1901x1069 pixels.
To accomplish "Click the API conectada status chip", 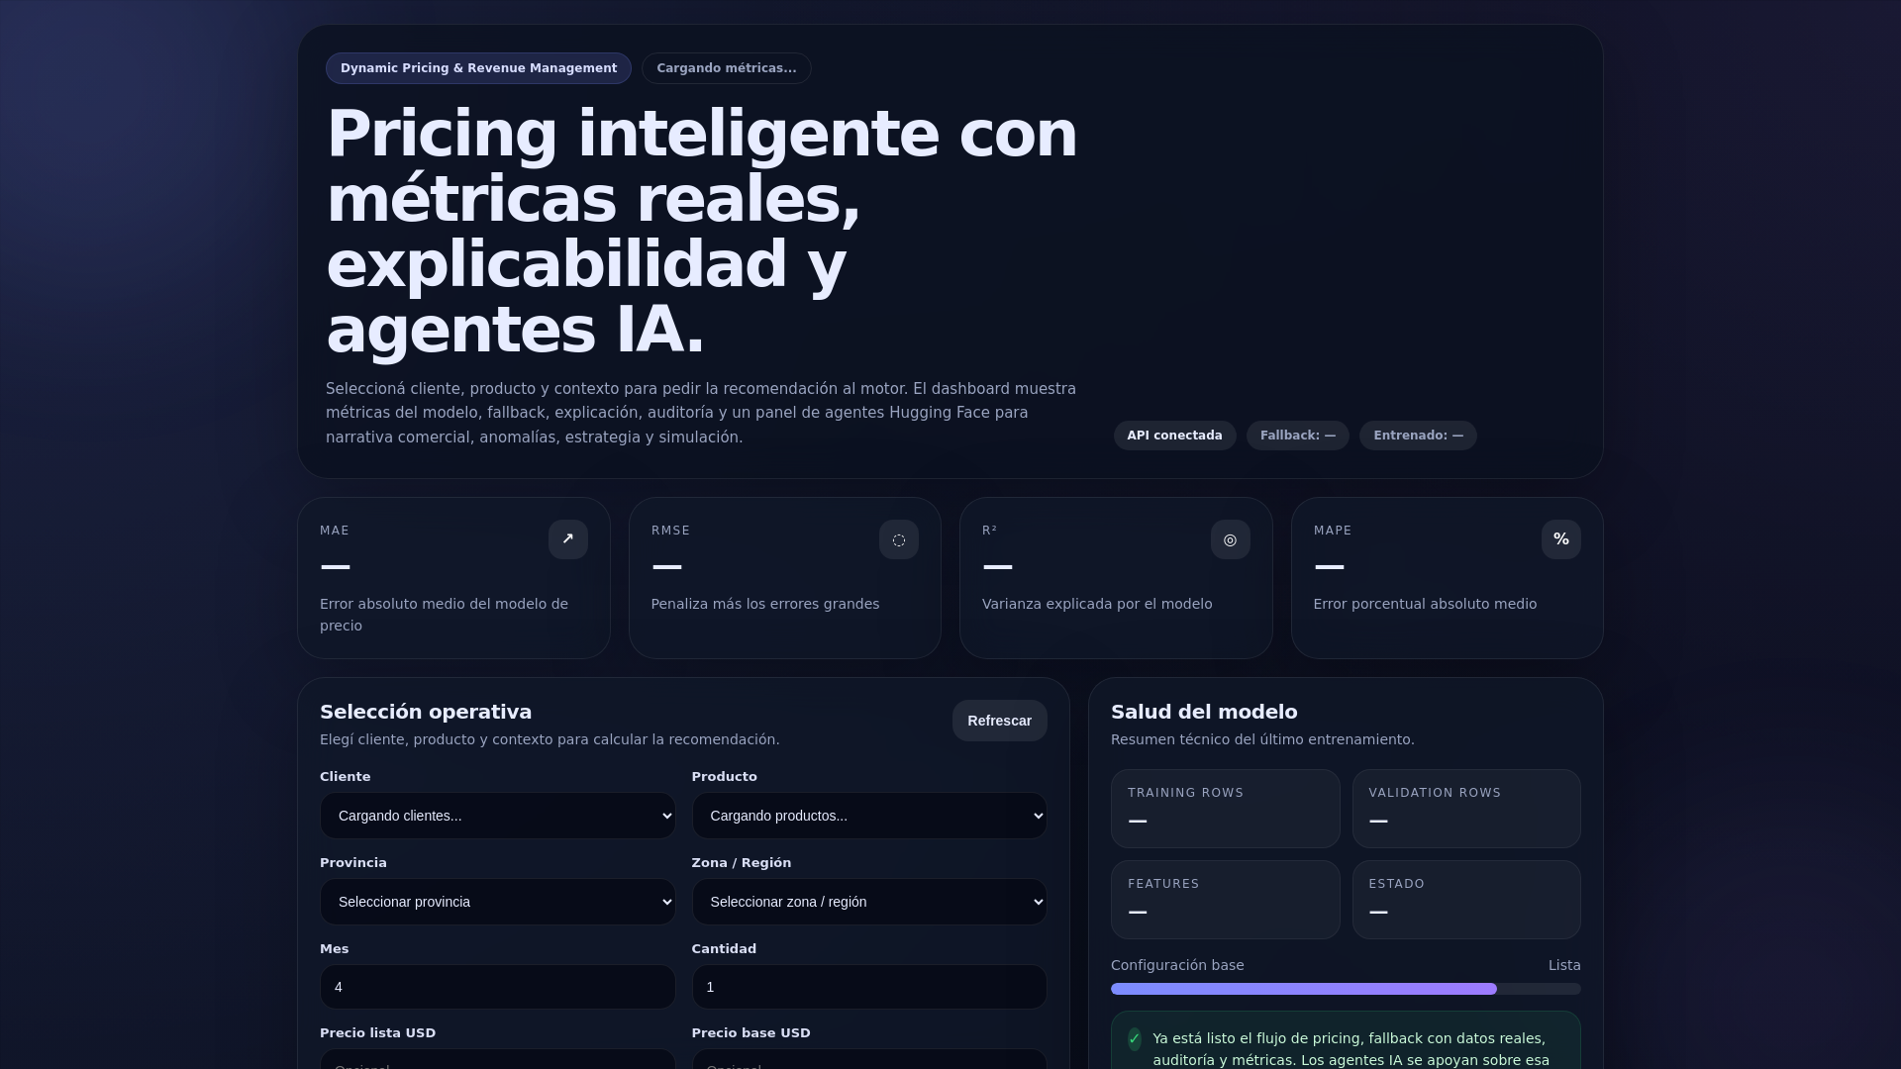I will coord(1174,436).
